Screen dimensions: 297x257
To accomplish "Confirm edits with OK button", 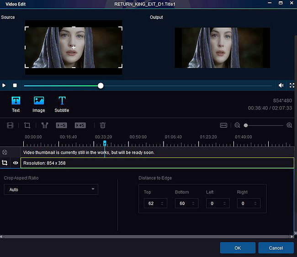I will (238, 248).
